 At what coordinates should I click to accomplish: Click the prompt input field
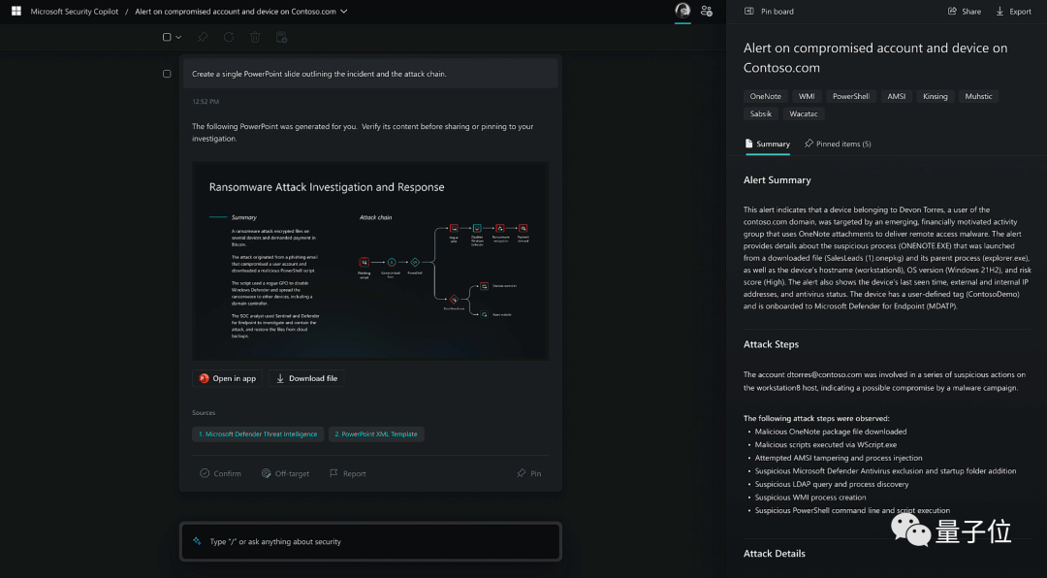[370, 541]
